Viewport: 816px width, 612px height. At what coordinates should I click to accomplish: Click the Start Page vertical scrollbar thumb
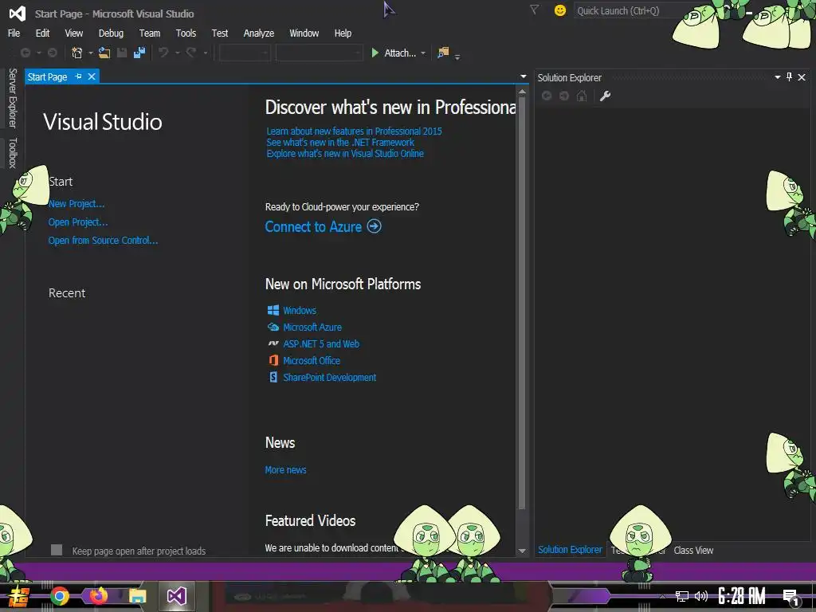click(522, 302)
